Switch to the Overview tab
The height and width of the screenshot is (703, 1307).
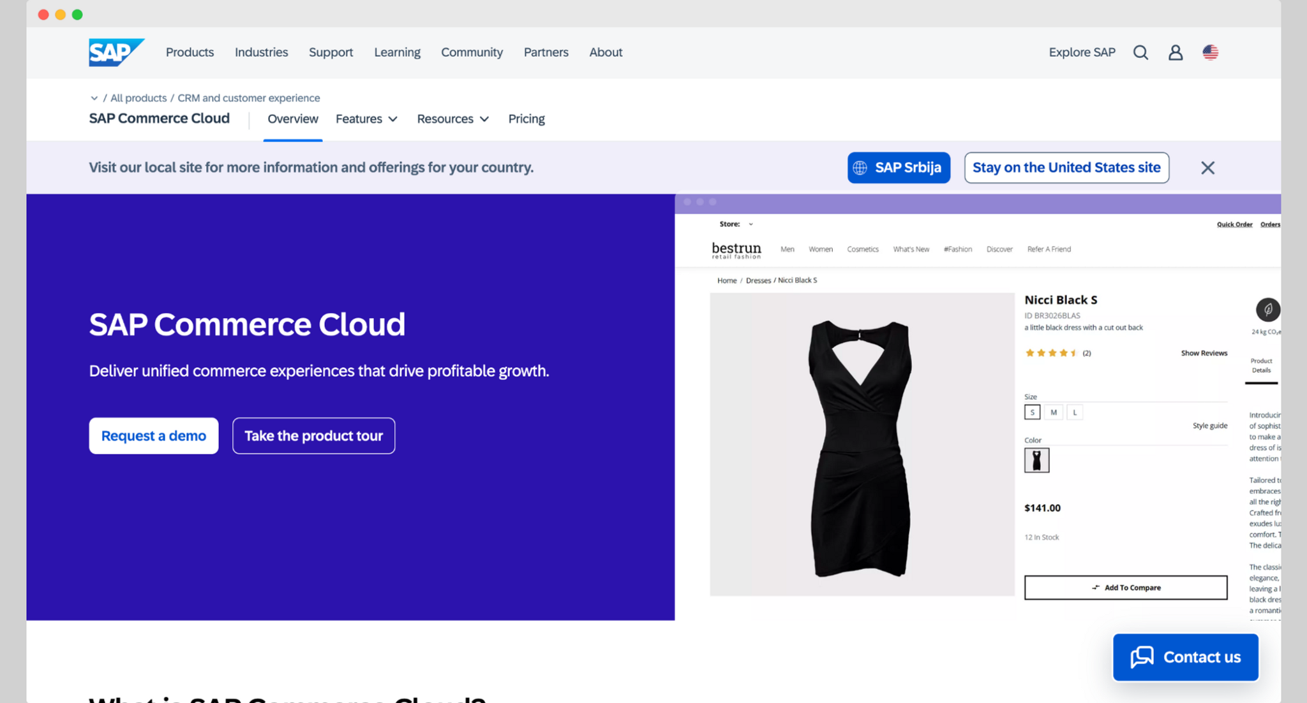coord(293,119)
